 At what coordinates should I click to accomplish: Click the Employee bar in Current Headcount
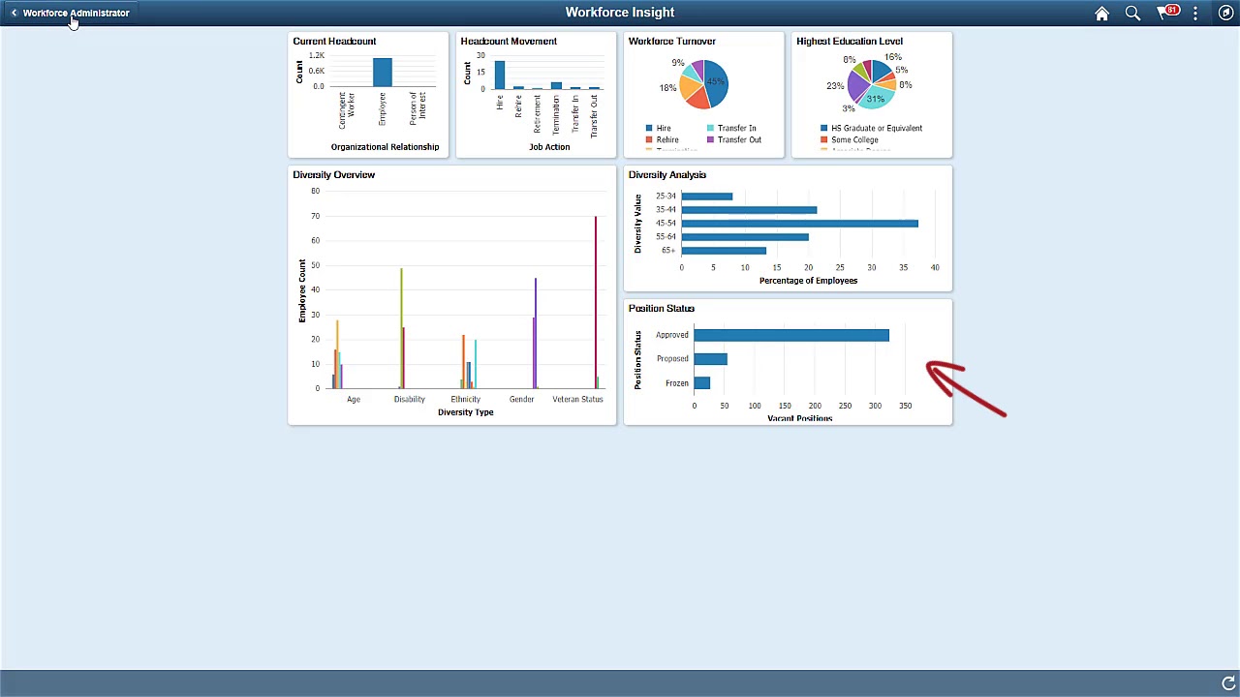pyautogui.click(x=383, y=72)
